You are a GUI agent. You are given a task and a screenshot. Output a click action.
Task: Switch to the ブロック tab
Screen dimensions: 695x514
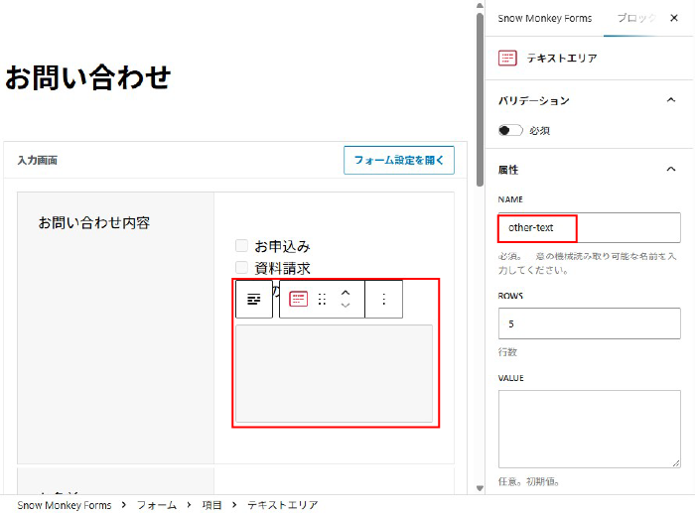coord(634,18)
